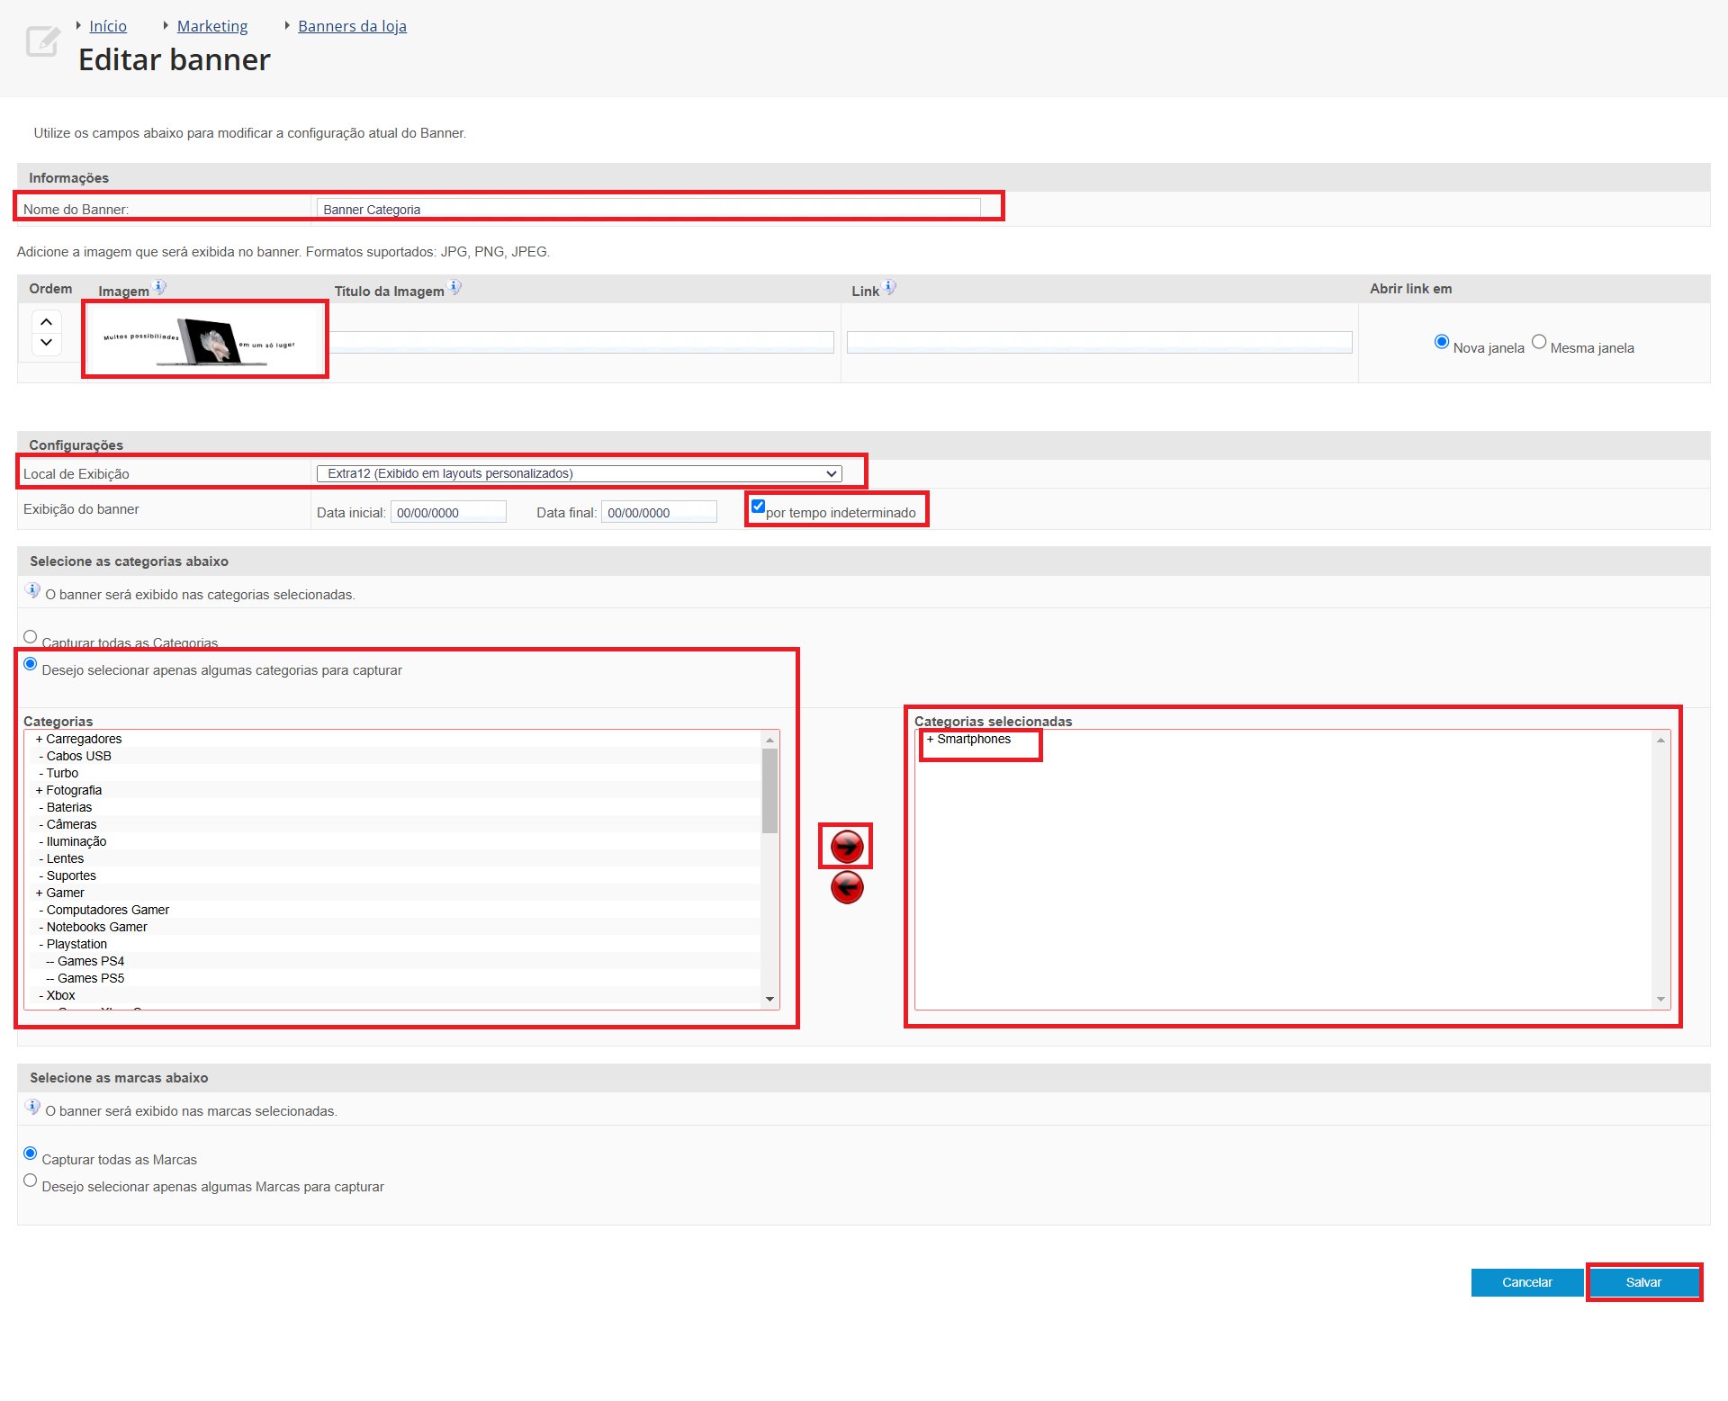Select the '+ Gamer' category in list
The image size is (1728, 1401).
(x=65, y=893)
